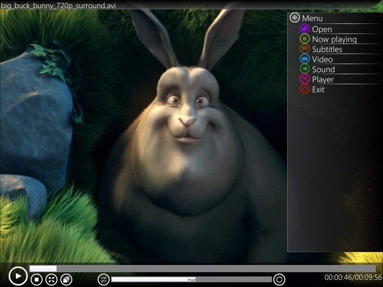This screenshot has width=383, height=287.
Task: Click the red Exit power icon
Action: [x=304, y=89]
